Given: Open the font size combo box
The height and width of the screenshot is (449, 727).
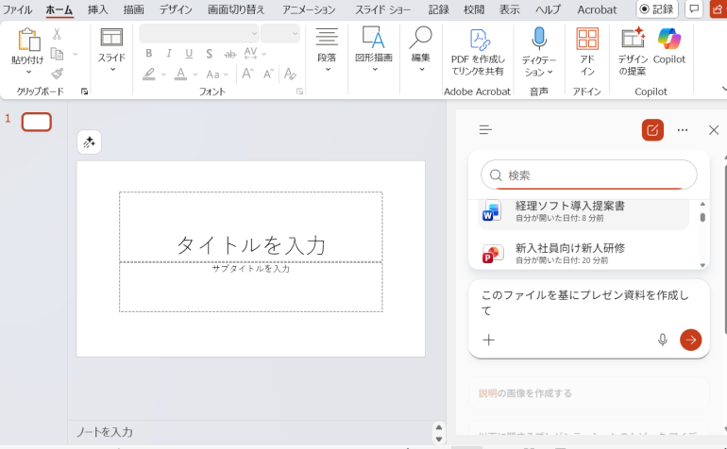Looking at the screenshot, I should pos(280,34).
